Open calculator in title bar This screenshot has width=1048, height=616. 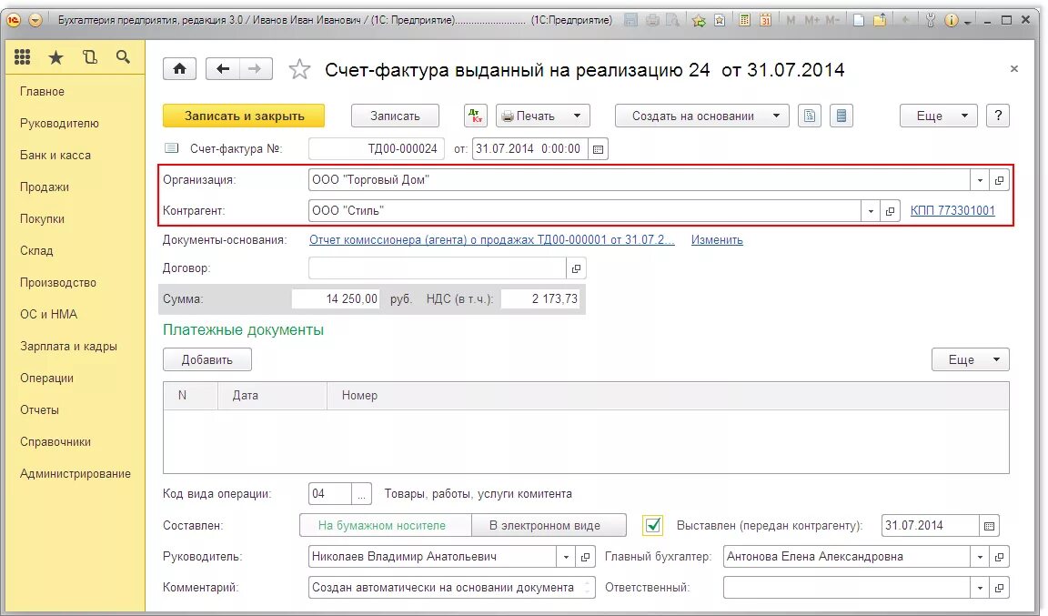(x=744, y=20)
